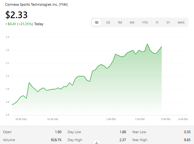Viewport: 194px width, 144px height.
Task: Click the Volume label
Action: 9,140
